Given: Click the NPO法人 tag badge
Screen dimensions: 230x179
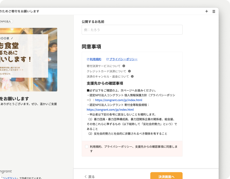Looking at the screenshot, I should [6, 21].
